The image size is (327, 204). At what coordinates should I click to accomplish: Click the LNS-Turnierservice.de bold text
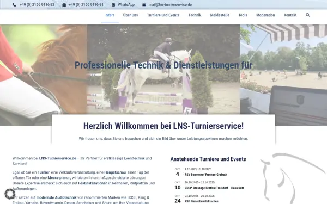(58, 158)
